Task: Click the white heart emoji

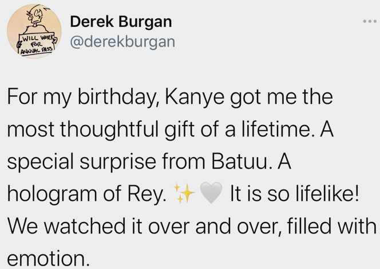Action: (211, 193)
